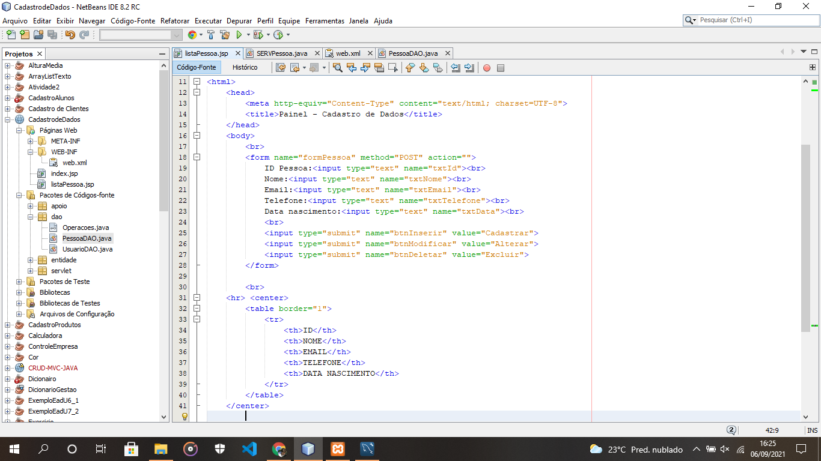
Task: Toggle highlight search results in editor toolbar
Action: (379, 68)
